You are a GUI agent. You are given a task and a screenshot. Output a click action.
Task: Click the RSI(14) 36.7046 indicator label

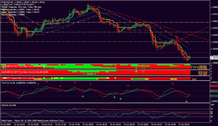pyautogui.click(x=9, y=105)
